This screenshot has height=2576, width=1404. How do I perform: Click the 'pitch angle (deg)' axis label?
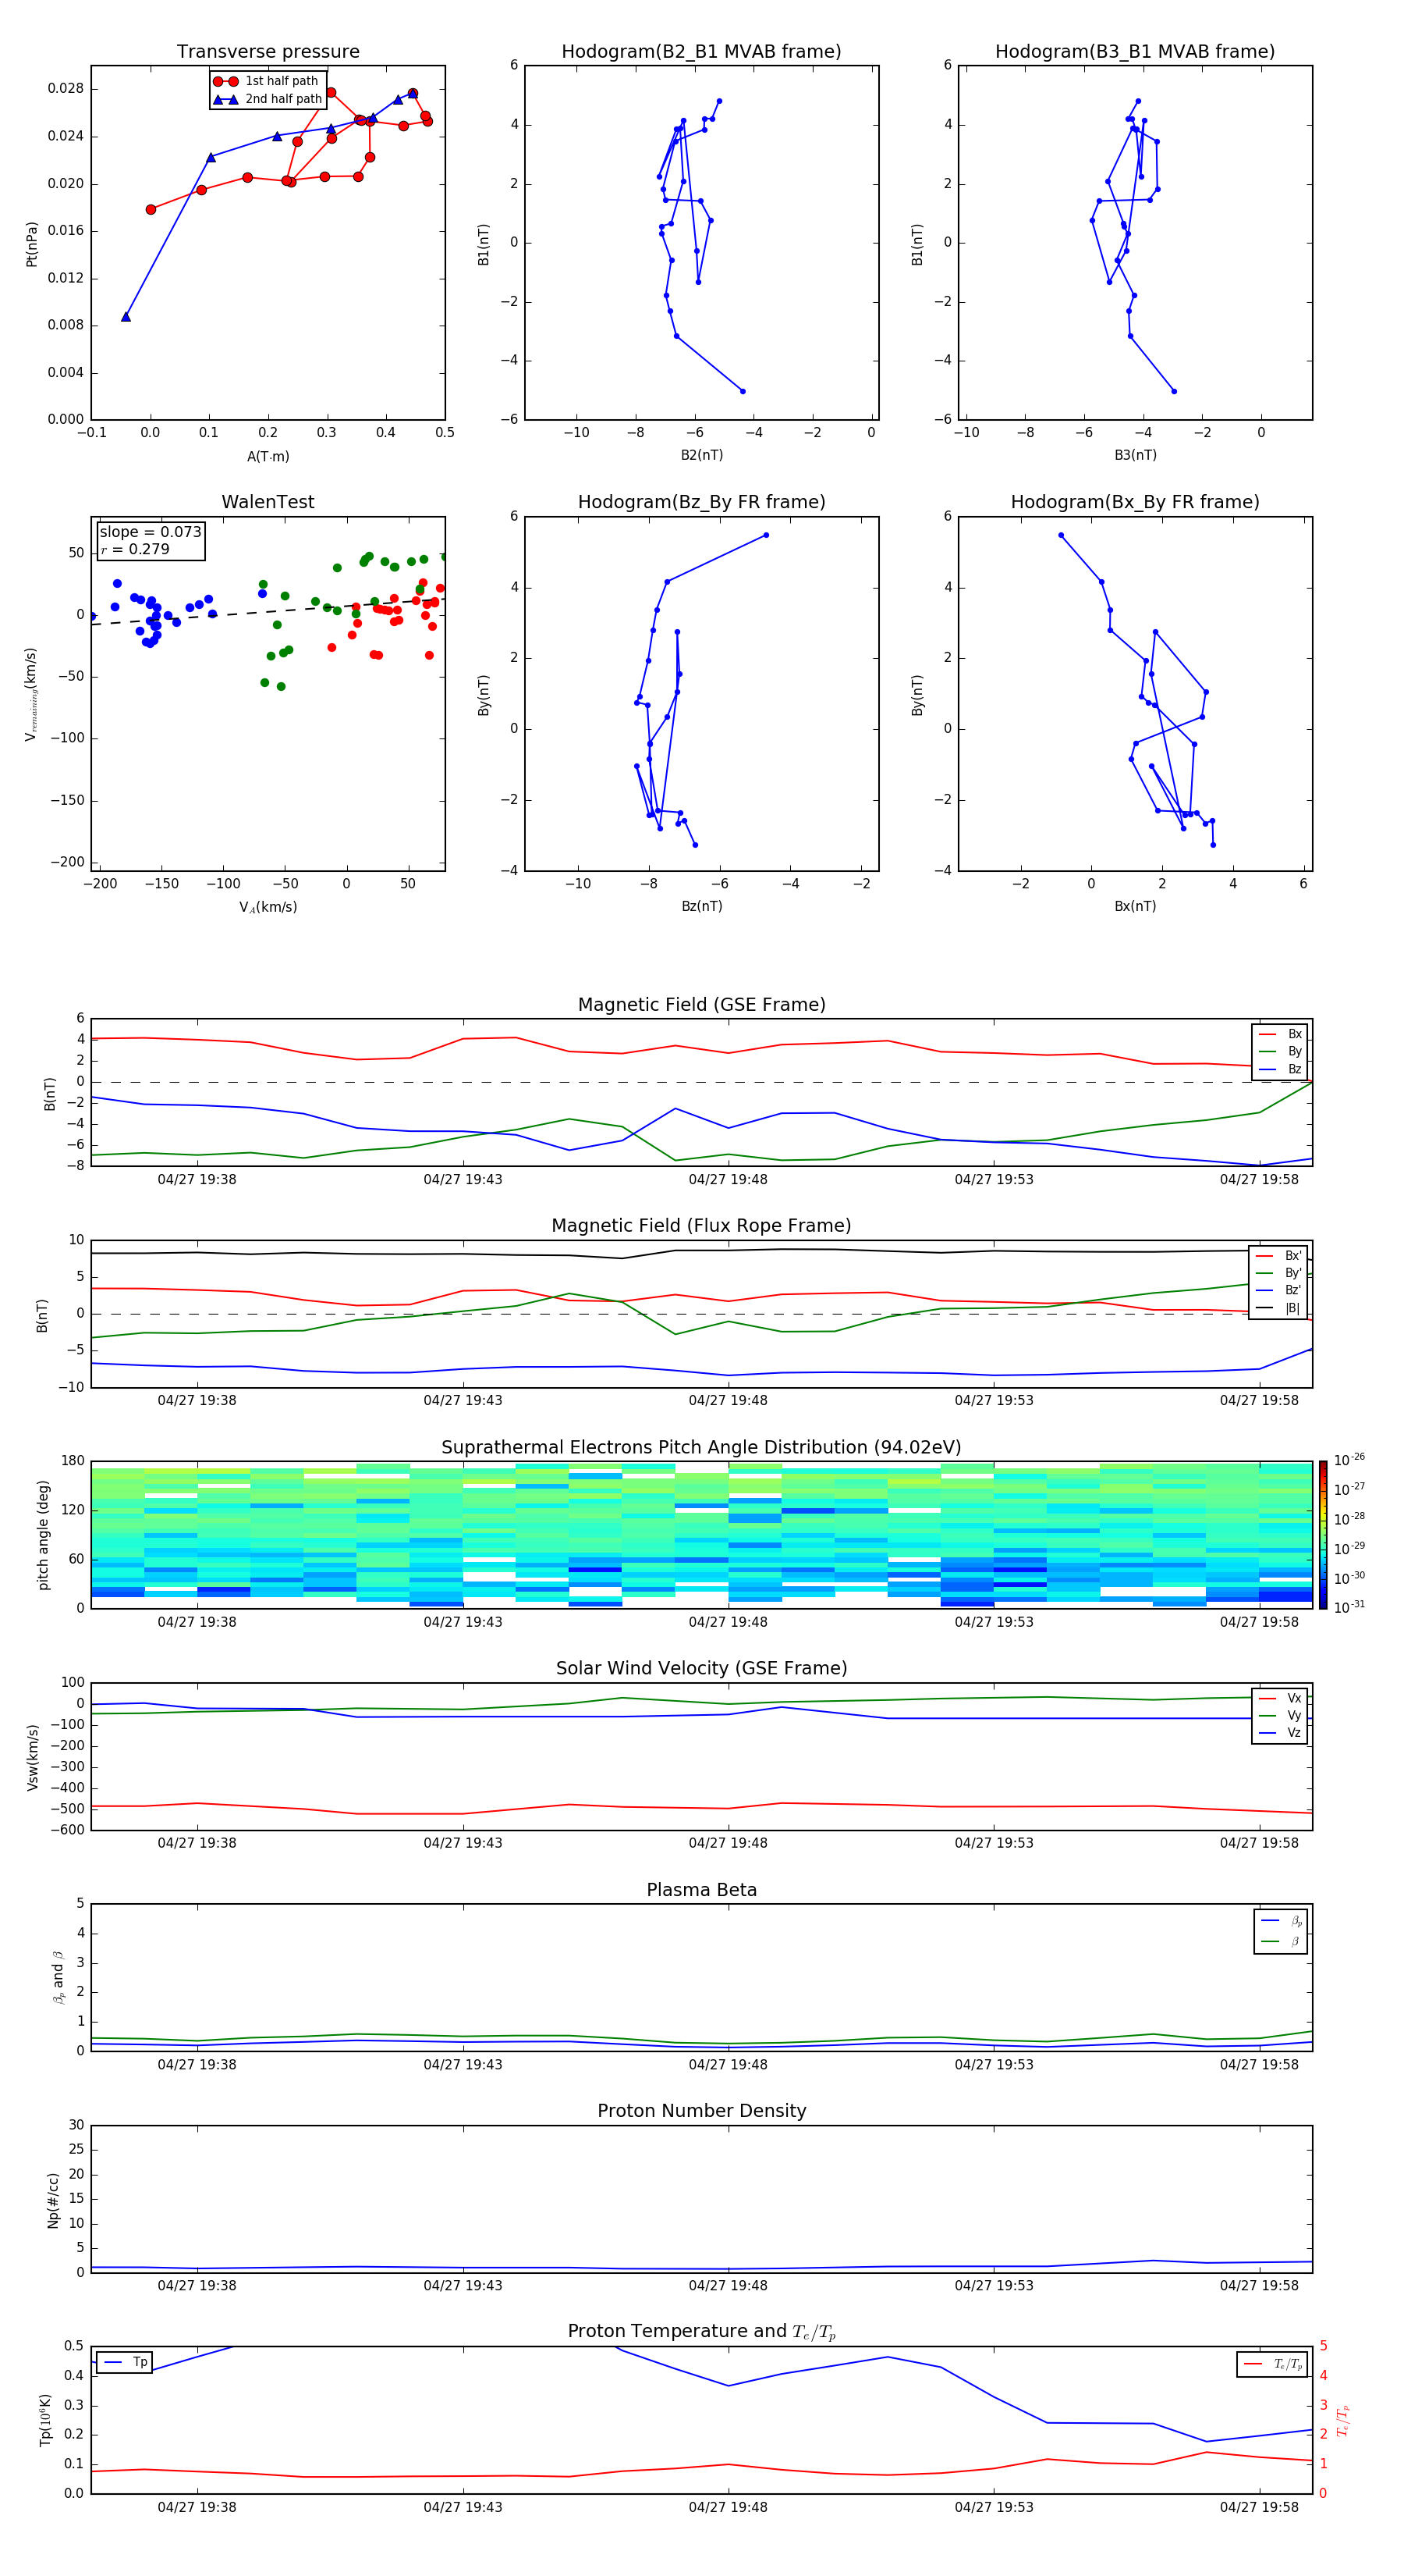pyautogui.click(x=43, y=1534)
